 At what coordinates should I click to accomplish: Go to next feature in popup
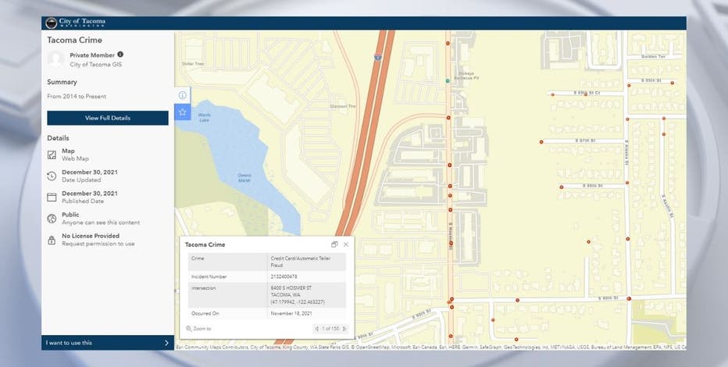[x=344, y=329]
